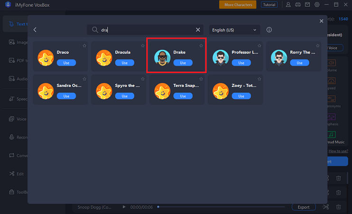Image resolution: width=352 pixels, height=214 pixels.
Task: Click the Rorry The ... avatar thumbnail
Action: click(x=279, y=58)
